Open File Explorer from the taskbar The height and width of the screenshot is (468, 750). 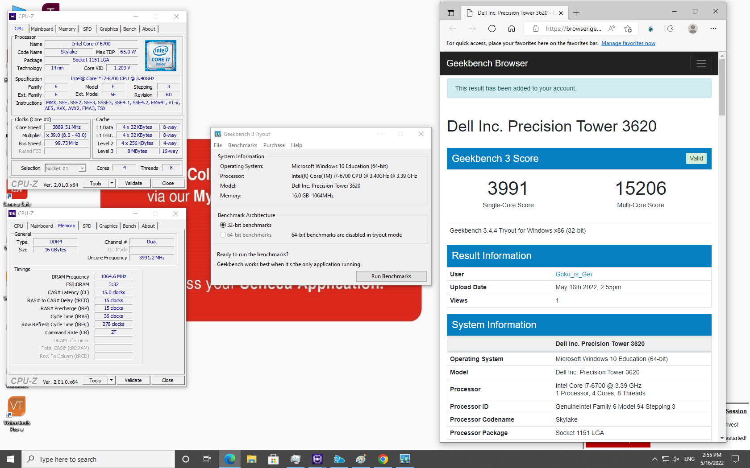click(252, 459)
